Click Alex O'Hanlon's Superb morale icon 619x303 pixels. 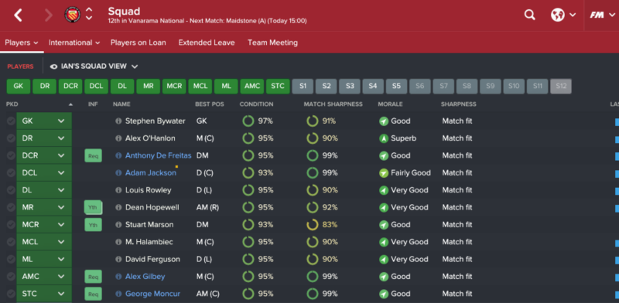coord(383,138)
